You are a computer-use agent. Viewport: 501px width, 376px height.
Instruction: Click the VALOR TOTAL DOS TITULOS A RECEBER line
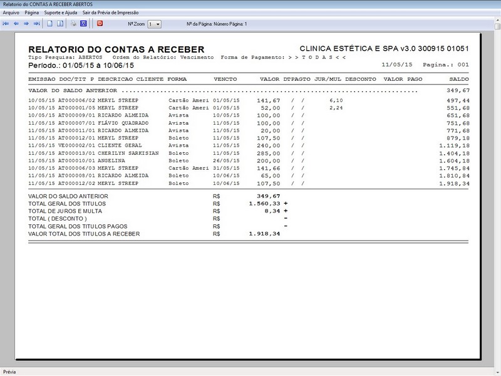[x=154, y=234]
